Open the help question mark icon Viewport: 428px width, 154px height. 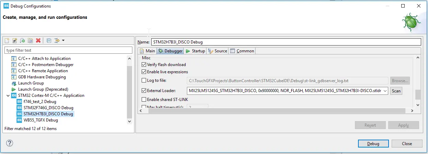coord(9,143)
